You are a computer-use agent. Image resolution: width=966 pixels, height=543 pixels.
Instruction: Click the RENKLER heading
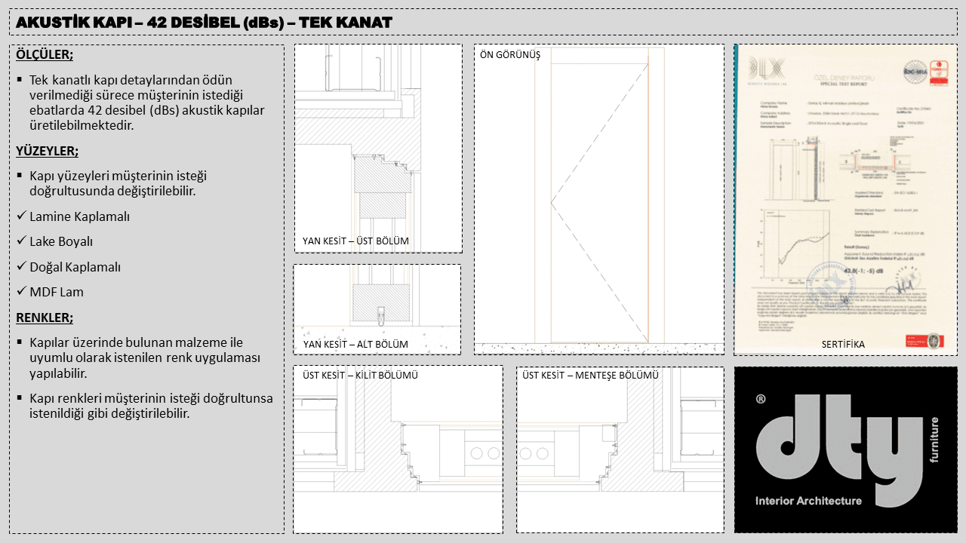[x=45, y=318]
